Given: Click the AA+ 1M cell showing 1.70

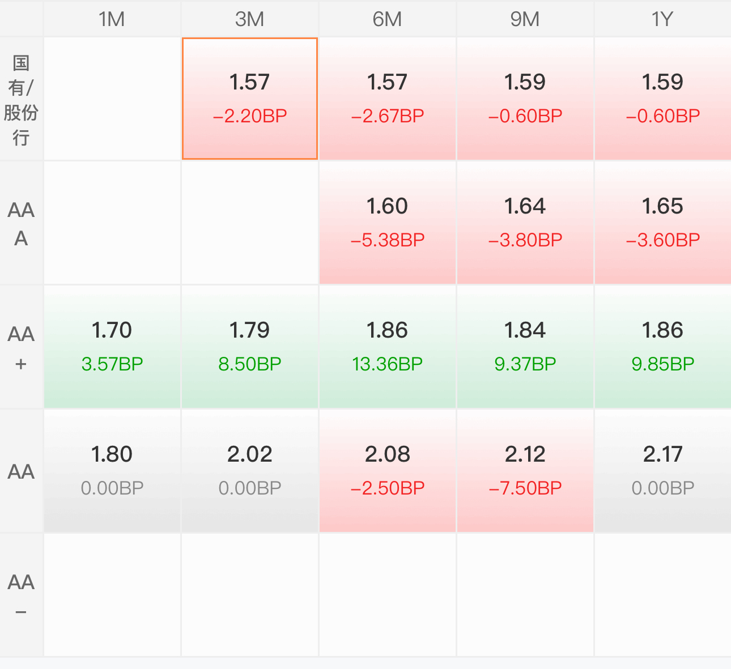Looking at the screenshot, I should pos(112,347).
